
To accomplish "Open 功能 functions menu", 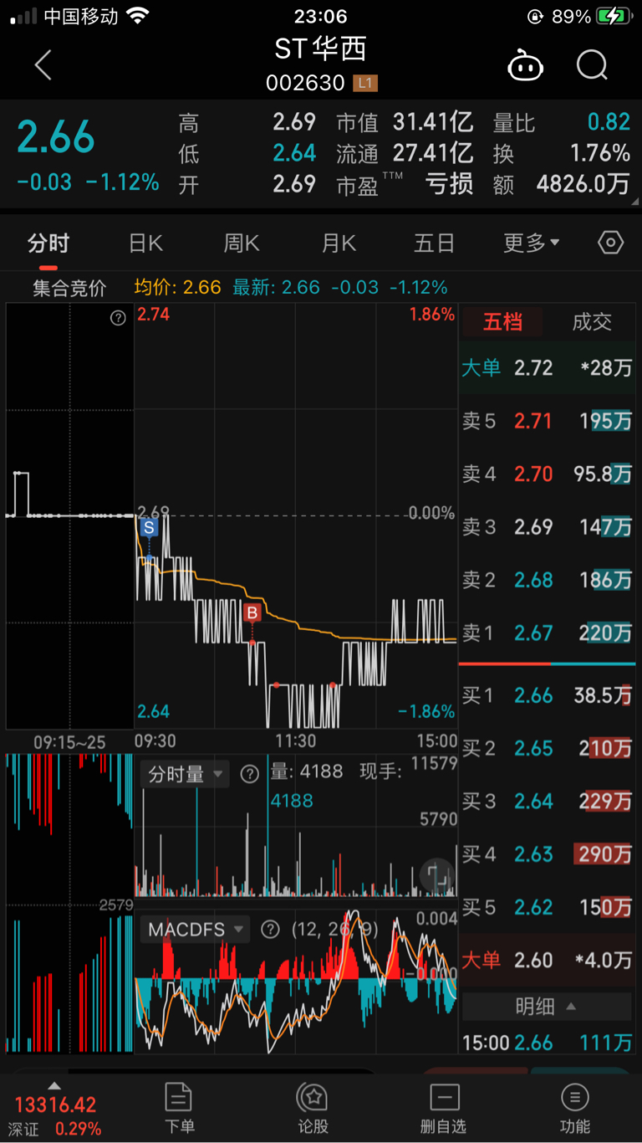I will pyautogui.click(x=575, y=1107).
